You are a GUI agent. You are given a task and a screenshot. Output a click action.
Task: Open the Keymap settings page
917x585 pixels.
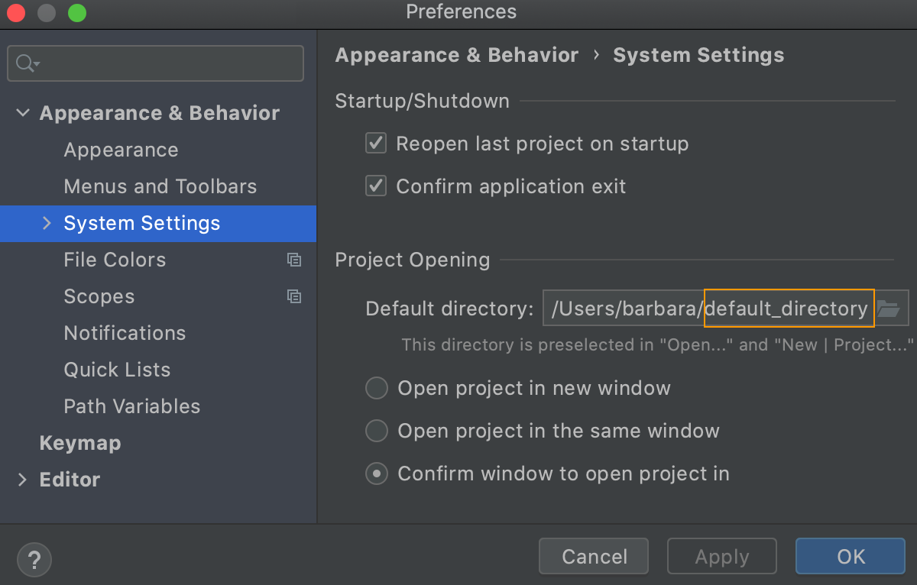pyautogui.click(x=79, y=443)
